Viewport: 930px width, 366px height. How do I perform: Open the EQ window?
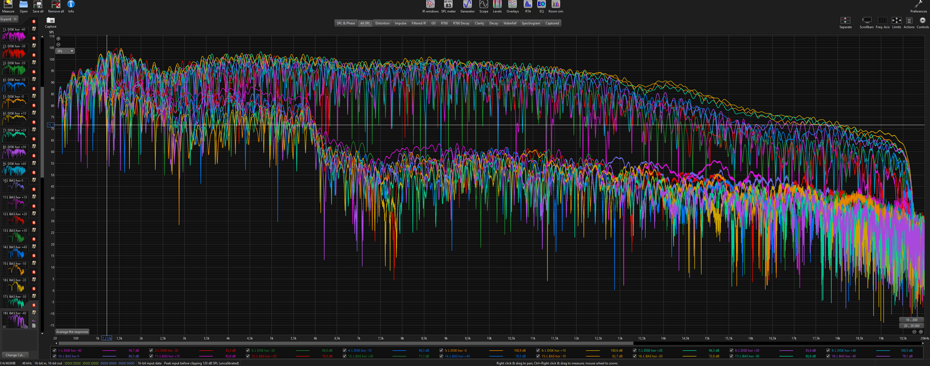pyautogui.click(x=541, y=6)
